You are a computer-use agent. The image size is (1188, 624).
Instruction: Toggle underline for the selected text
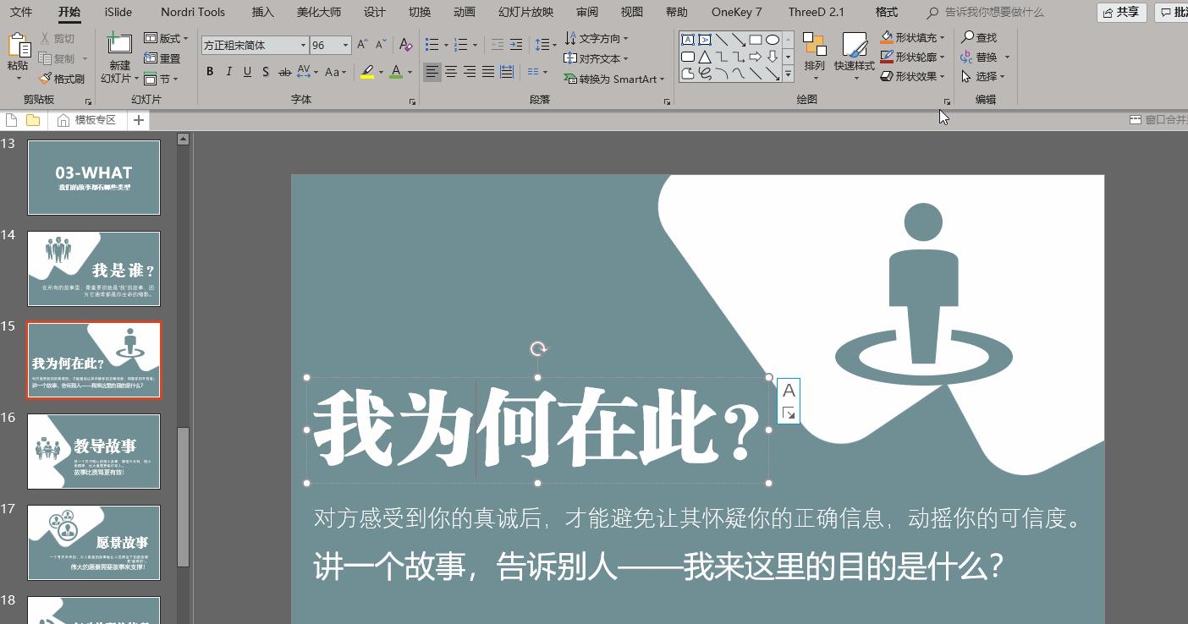coord(246,72)
